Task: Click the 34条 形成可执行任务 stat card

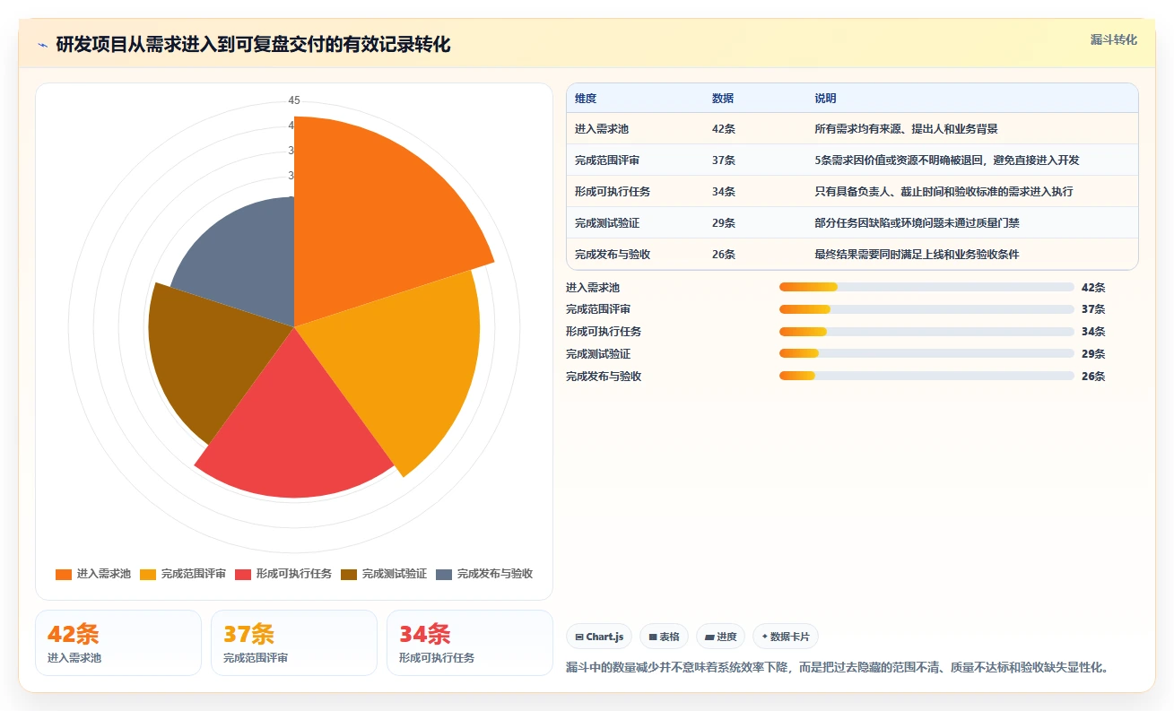Action: [470, 643]
